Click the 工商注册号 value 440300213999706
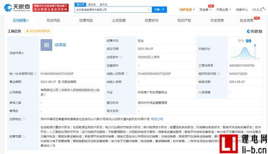 pyautogui.click(x=242, y=66)
